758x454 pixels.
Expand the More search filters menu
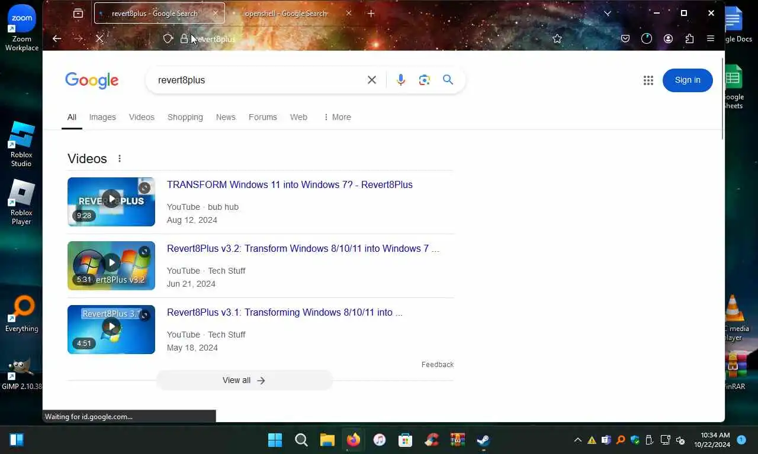tap(337, 117)
